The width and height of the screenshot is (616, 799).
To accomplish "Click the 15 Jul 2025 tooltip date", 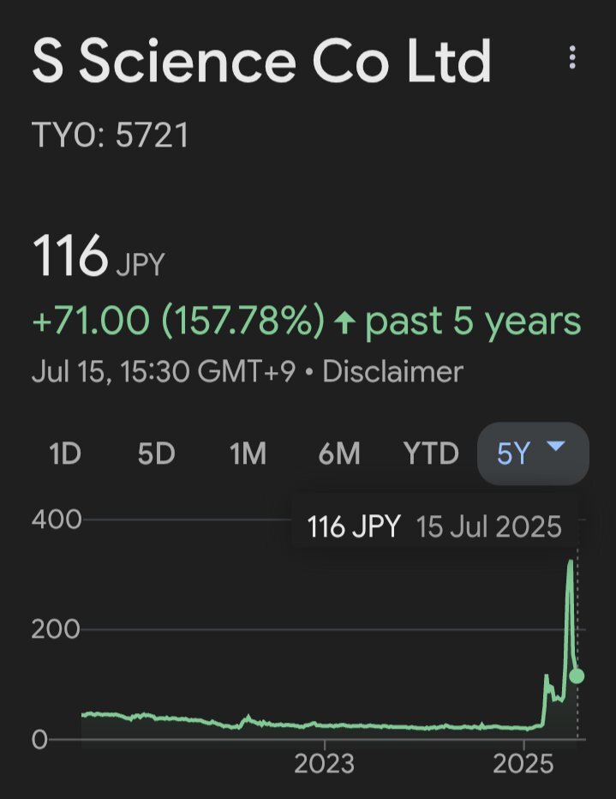I will click(x=489, y=526).
